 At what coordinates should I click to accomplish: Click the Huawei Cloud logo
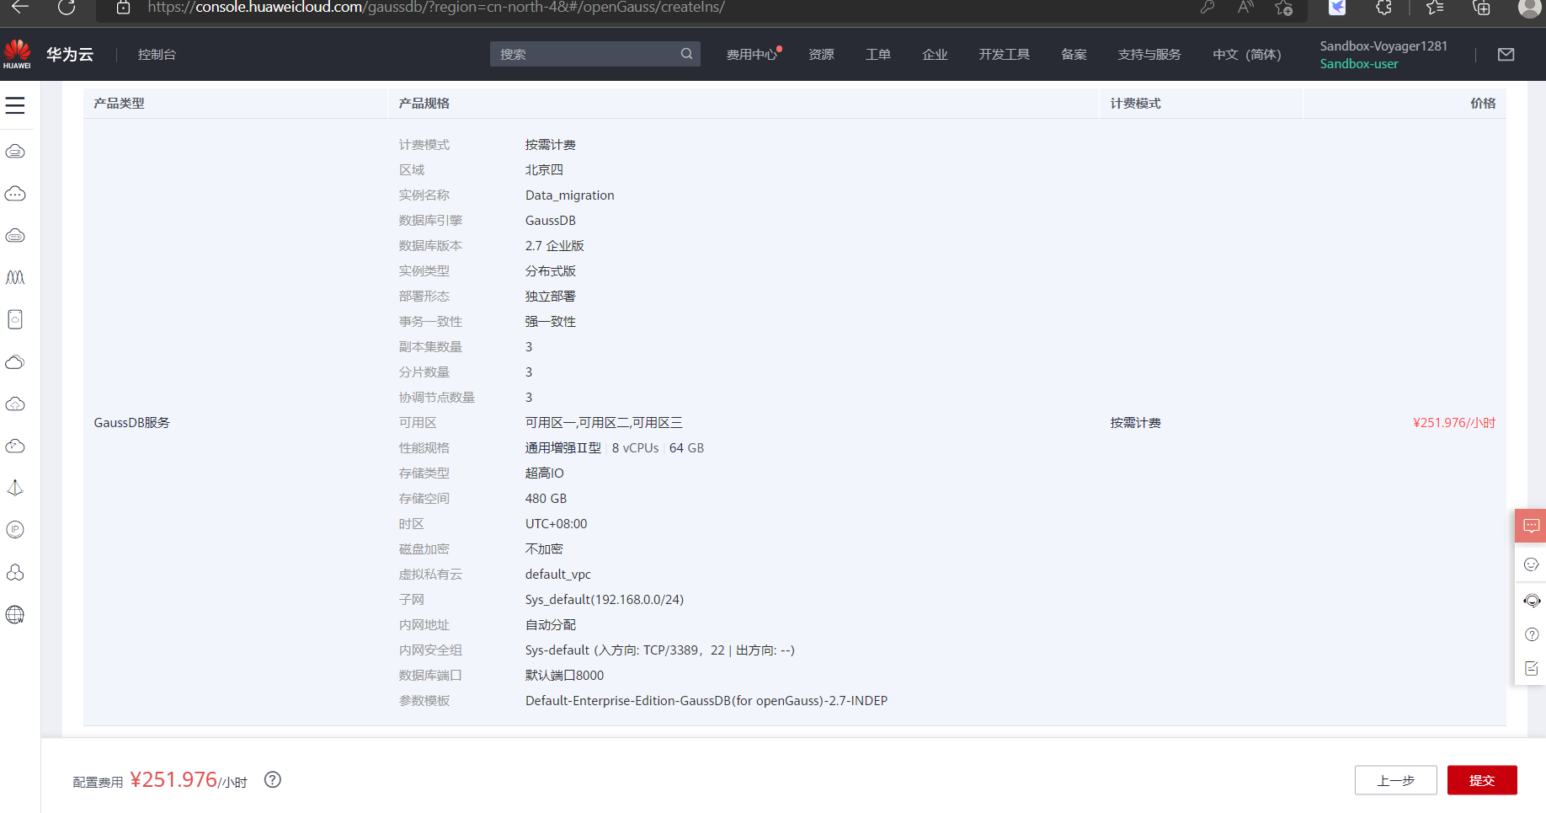pyautogui.click(x=17, y=54)
